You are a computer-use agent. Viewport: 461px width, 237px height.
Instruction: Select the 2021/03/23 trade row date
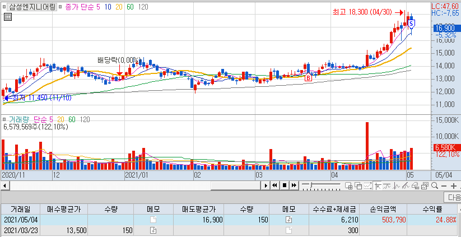tap(20, 230)
